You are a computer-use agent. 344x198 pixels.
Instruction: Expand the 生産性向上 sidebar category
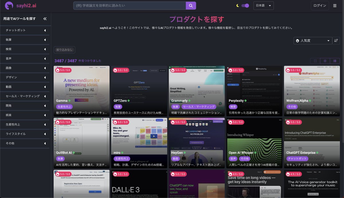click(x=26, y=125)
